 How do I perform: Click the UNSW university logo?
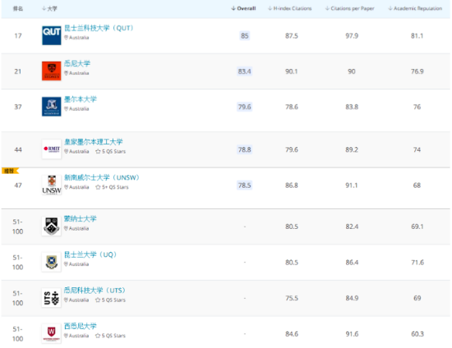click(51, 185)
